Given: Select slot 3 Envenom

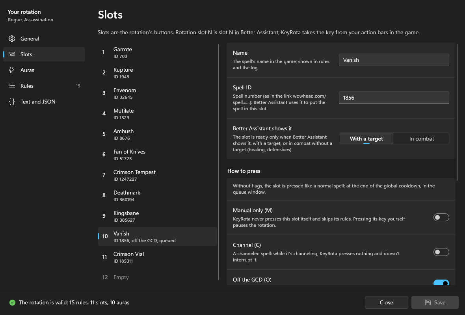Looking at the screenshot, I should pyautogui.click(x=157, y=93).
